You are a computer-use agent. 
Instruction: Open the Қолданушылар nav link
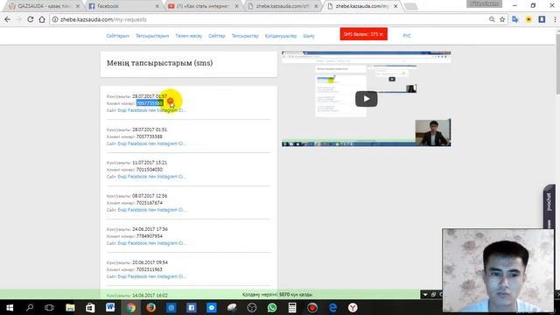[281, 36]
